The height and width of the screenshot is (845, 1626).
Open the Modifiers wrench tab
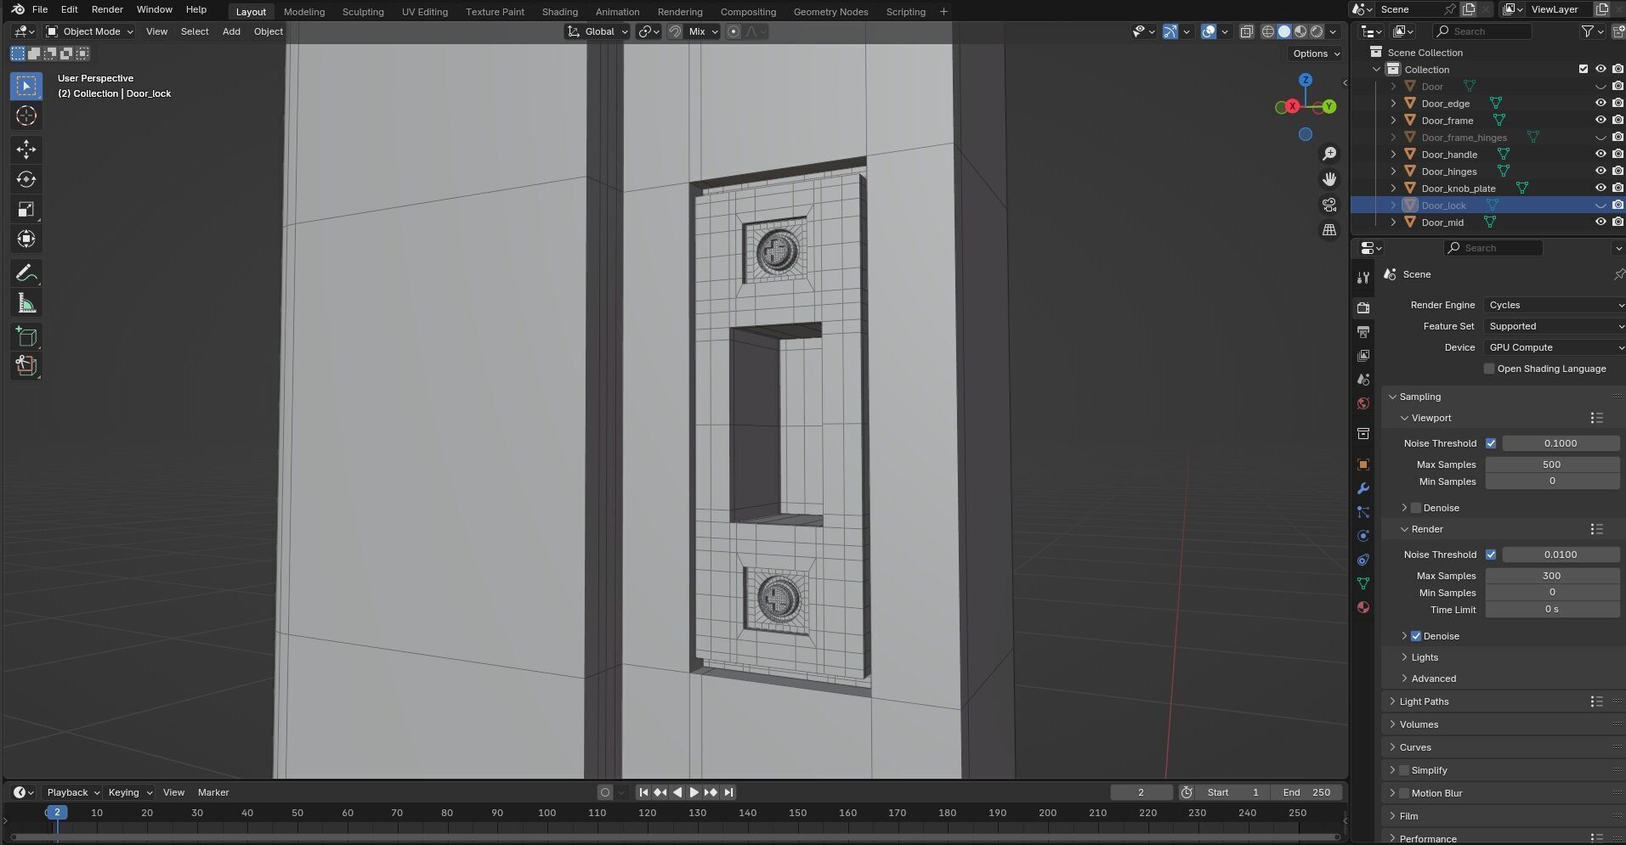(x=1363, y=488)
